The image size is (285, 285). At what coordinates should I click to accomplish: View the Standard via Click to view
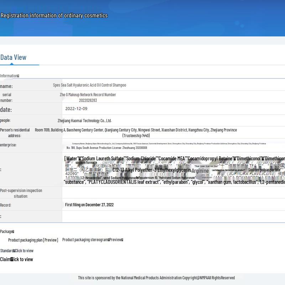pos(24,251)
